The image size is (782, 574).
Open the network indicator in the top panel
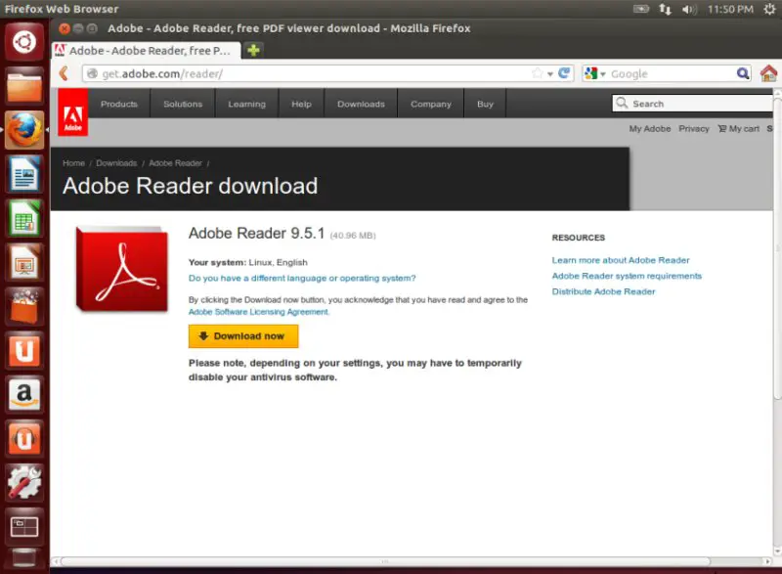click(x=665, y=9)
